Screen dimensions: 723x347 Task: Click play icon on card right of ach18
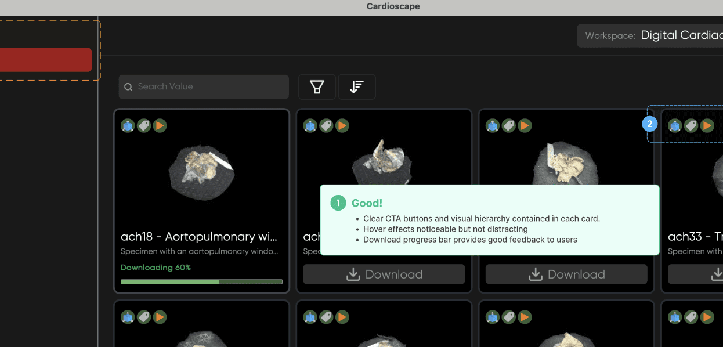(343, 125)
